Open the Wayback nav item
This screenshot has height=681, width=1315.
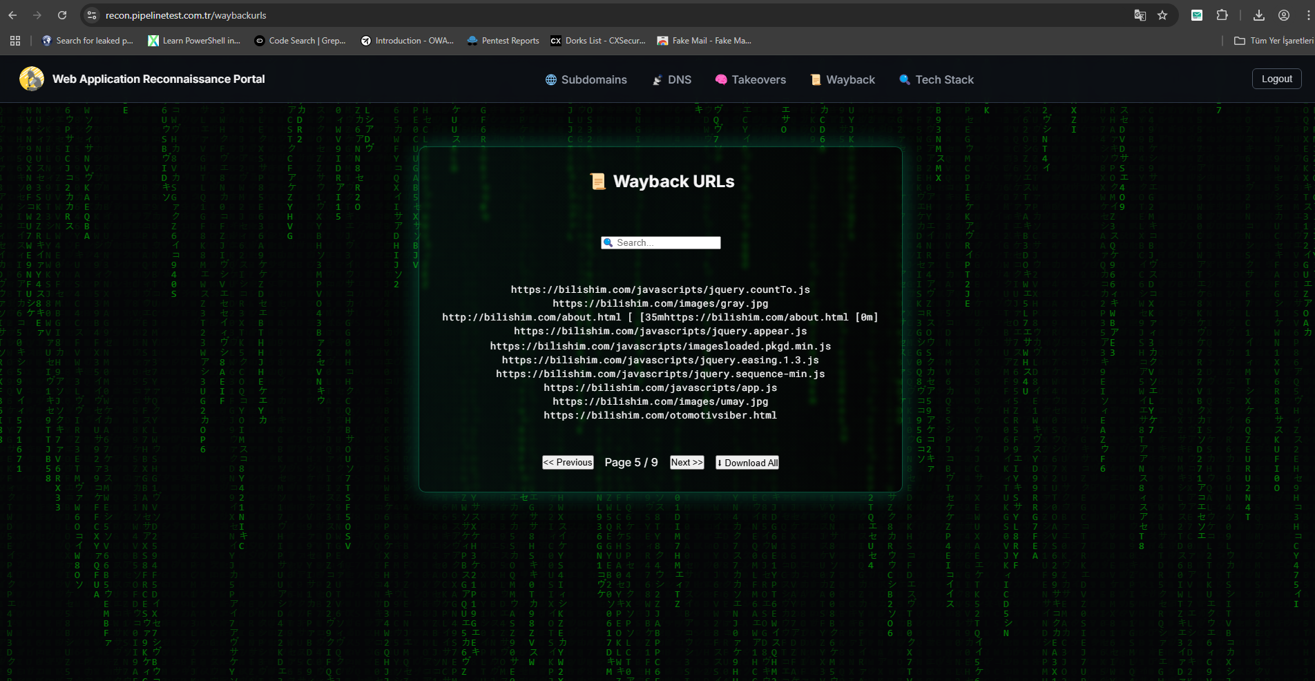pyautogui.click(x=843, y=79)
